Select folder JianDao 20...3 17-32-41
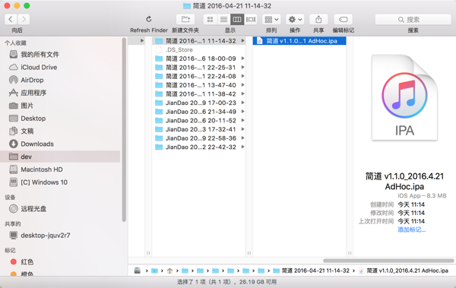 (199, 129)
